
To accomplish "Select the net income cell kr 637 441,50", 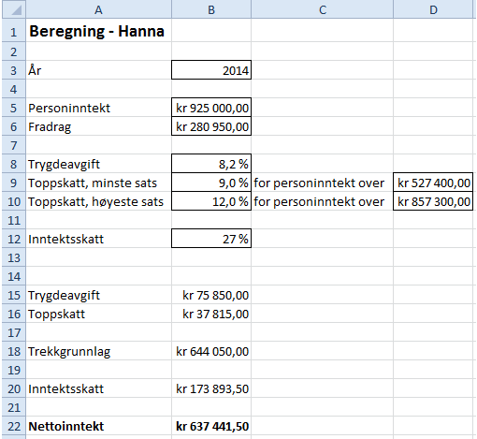I will click(211, 426).
